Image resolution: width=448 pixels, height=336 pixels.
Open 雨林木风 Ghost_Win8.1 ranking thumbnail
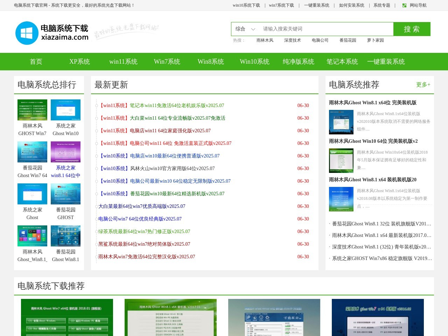coord(32,236)
